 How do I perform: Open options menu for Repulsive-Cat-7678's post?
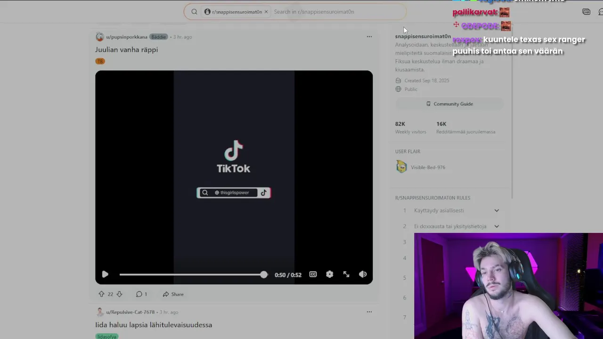[x=369, y=312]
